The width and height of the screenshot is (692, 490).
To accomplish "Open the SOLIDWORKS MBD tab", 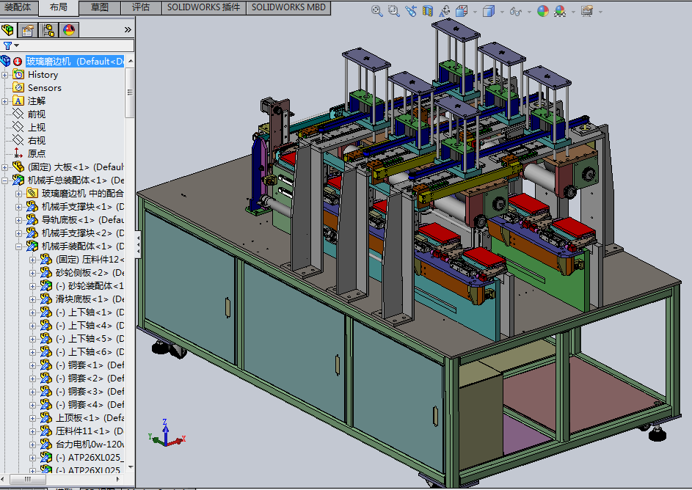I will point(288,7).
